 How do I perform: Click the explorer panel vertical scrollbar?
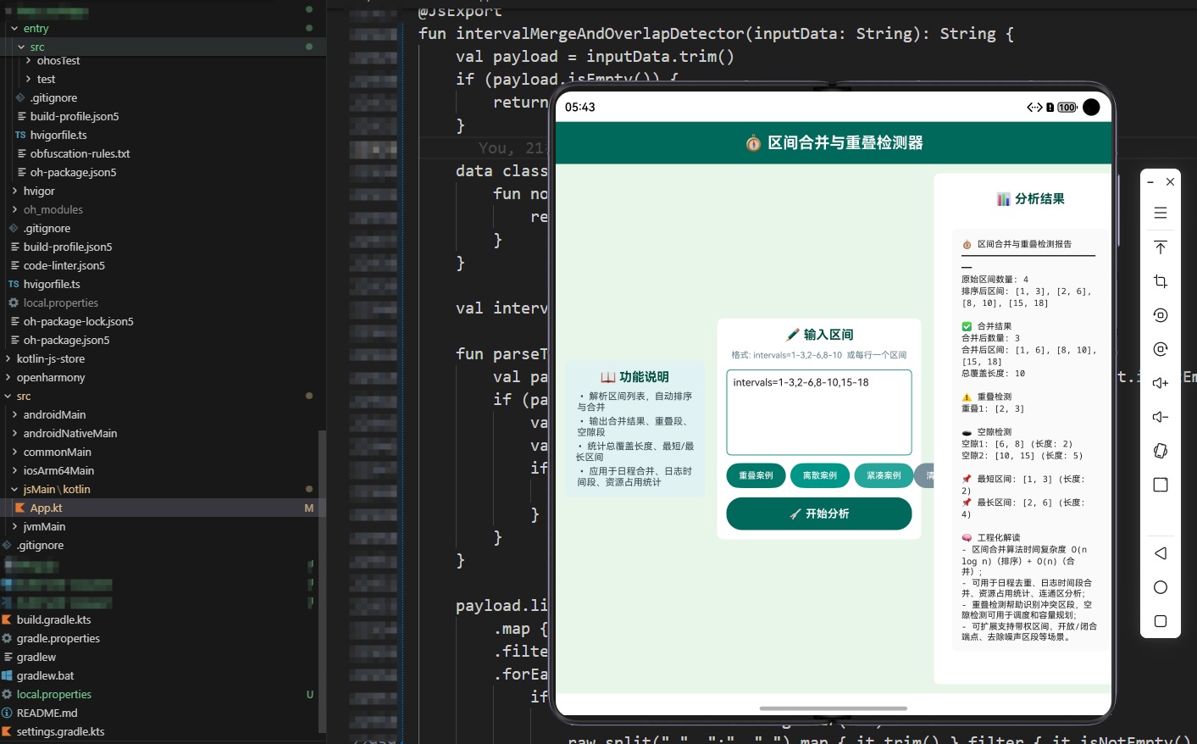click(x=322, y=580)
